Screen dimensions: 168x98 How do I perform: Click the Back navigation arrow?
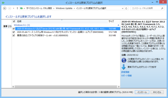(5, 8)
